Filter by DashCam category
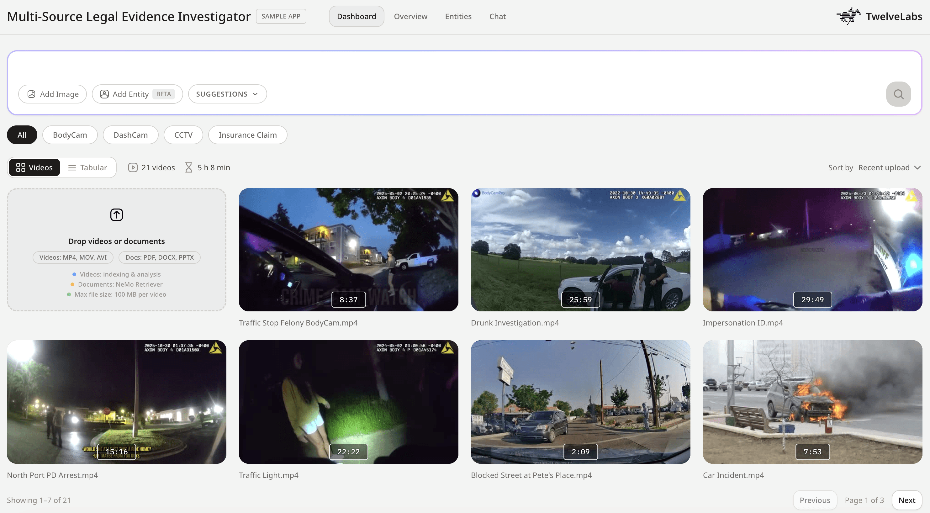This screenshot has width=930, height=513. [130, 135]
